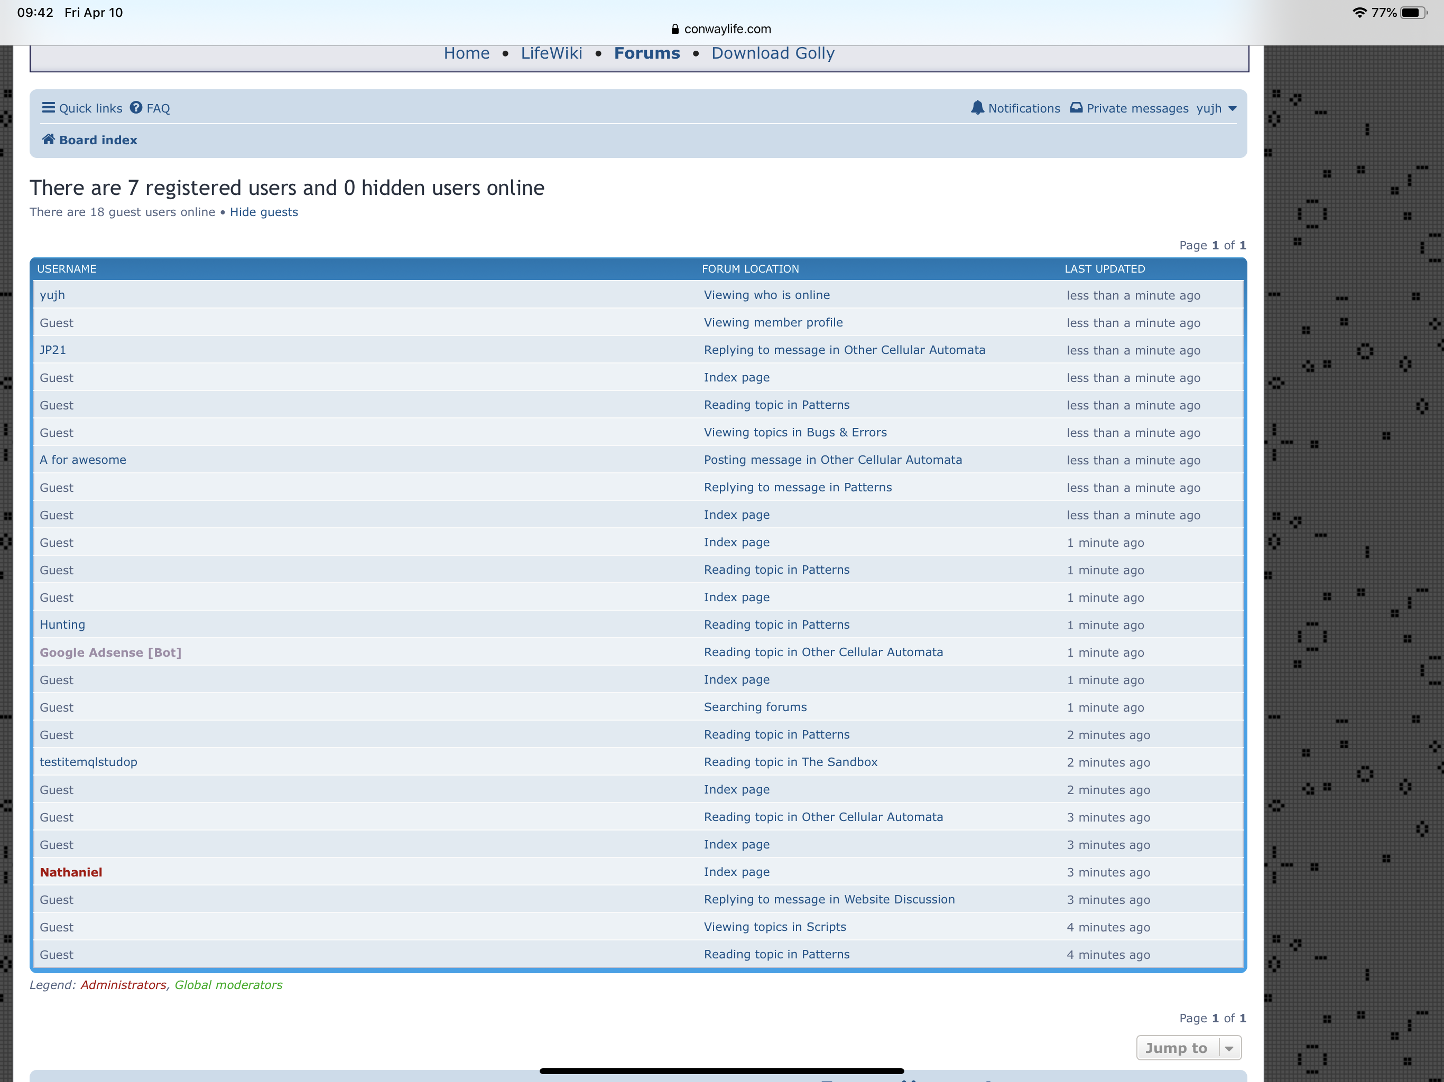Viewport: 1444px width, 1082px height.
Task: Select the Forums tab
Action: tap(647, 53)
